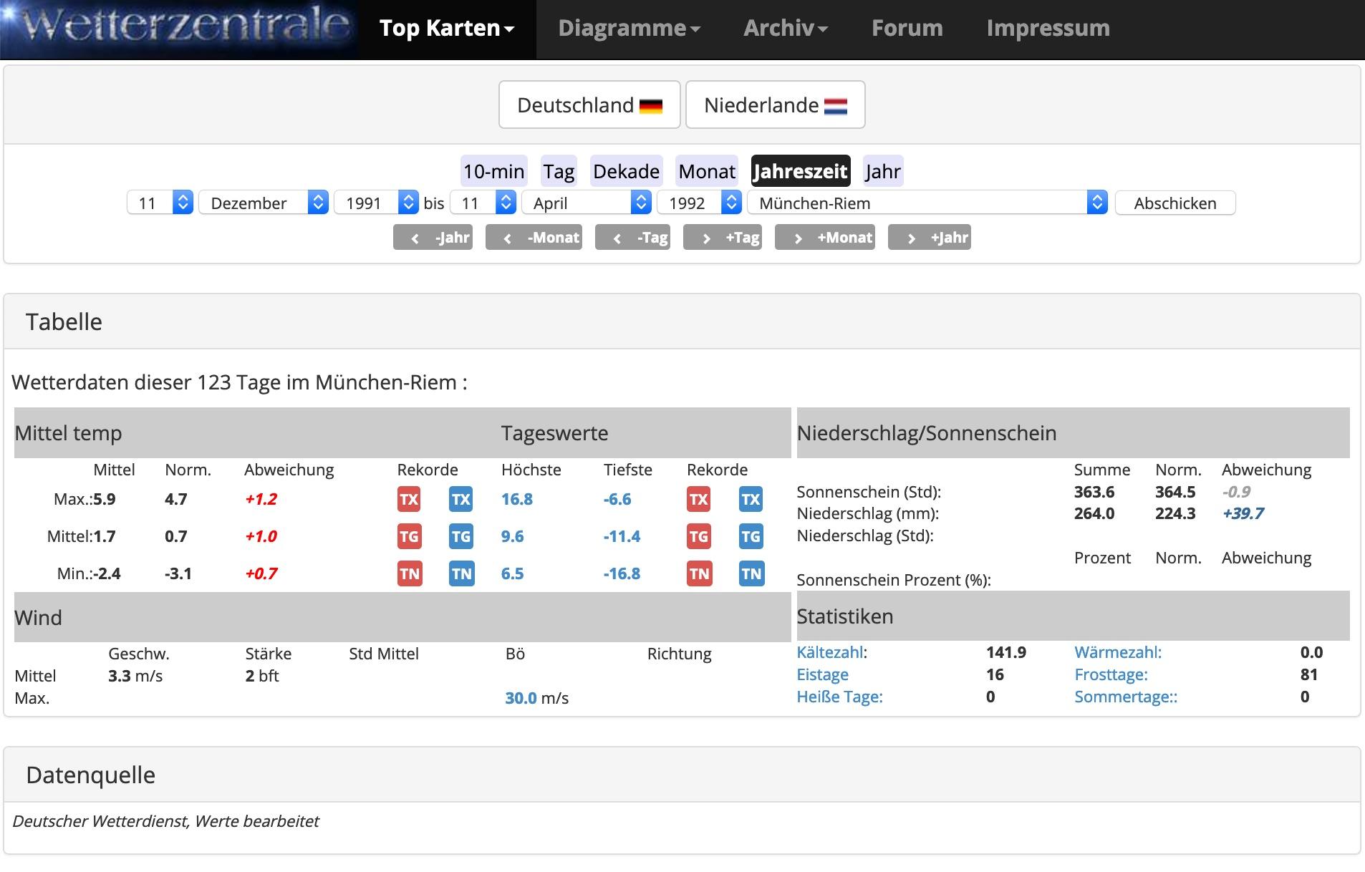The width and height of the screenshot is (1365, 872).
Task: Switch to Dekade period tab
Action: 626,171
